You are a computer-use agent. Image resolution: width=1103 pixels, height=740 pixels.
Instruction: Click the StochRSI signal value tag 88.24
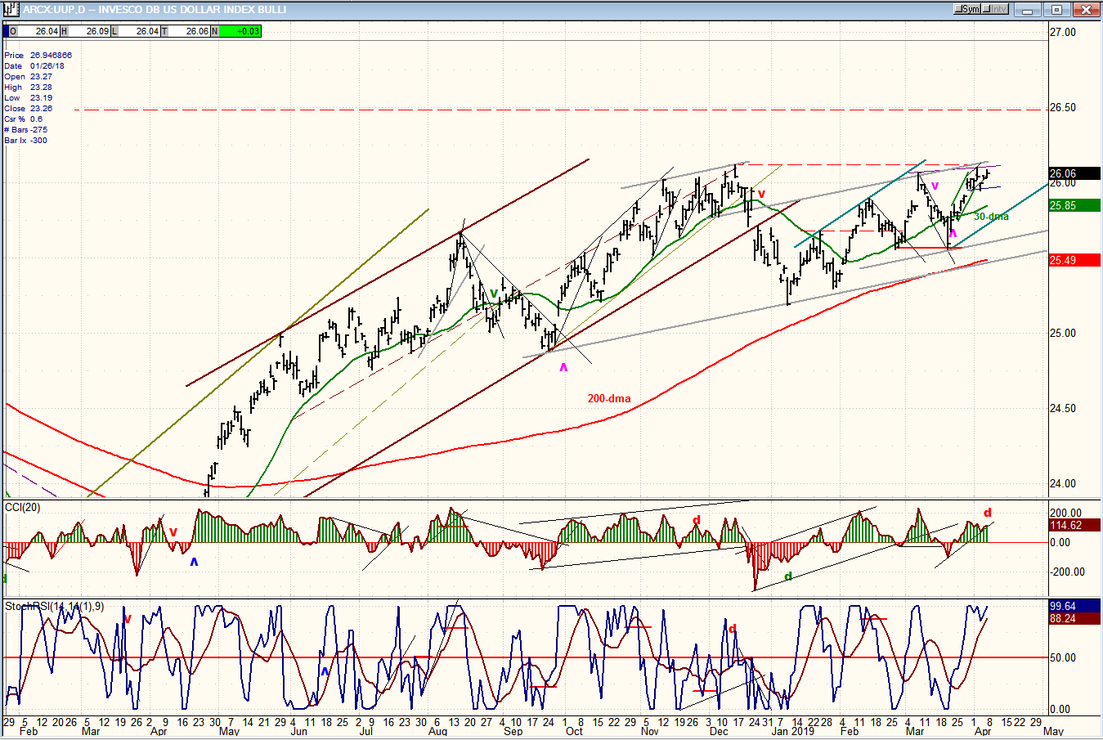(1074, 618)
